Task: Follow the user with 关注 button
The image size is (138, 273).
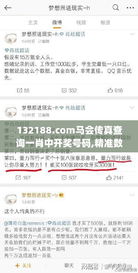Action: (x=23, y=266)
